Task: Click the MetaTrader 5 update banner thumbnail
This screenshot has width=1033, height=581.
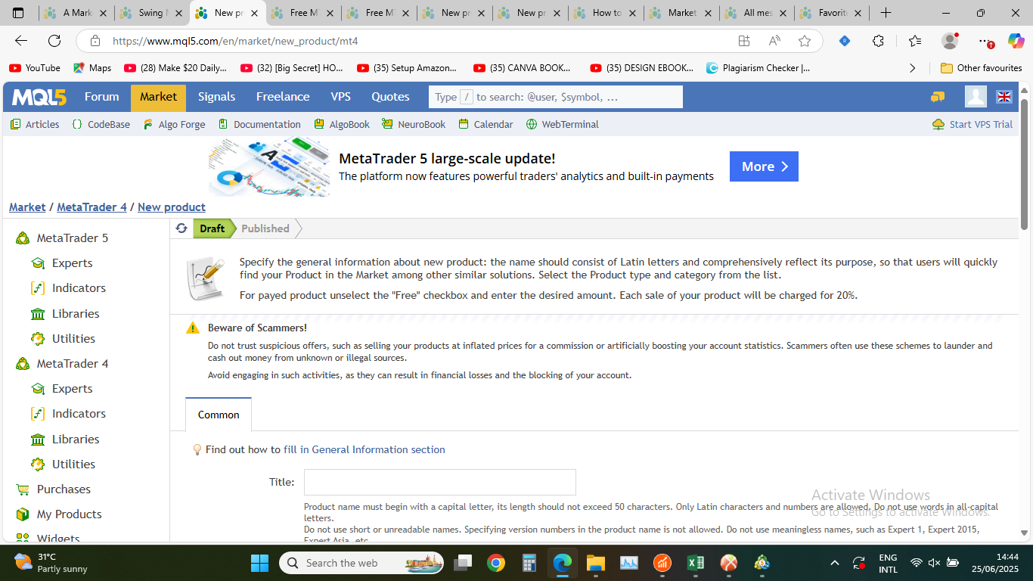Action: 269,166
